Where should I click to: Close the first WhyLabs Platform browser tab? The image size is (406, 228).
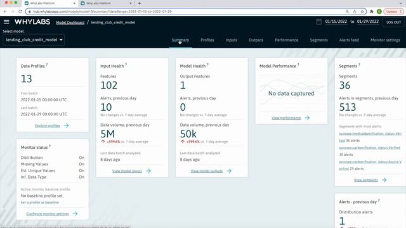[x=74, y=3]
